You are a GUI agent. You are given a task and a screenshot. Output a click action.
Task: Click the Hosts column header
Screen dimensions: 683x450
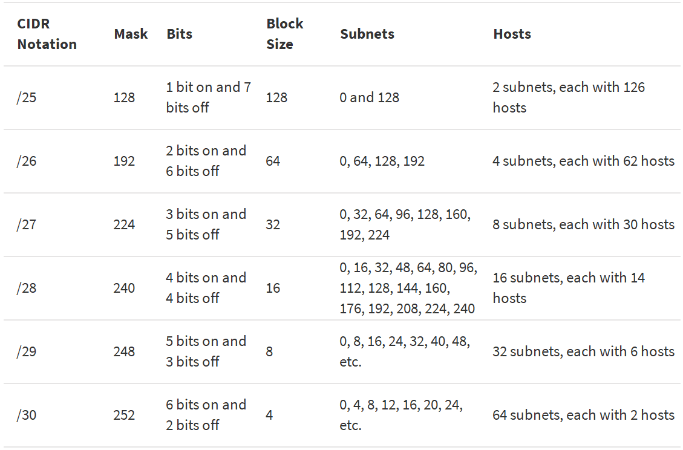coord(512,34)
